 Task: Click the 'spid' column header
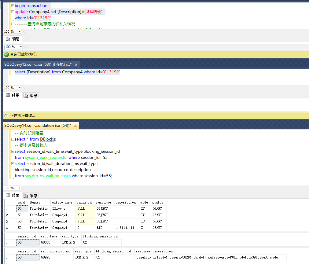click(x=22, y=202)
